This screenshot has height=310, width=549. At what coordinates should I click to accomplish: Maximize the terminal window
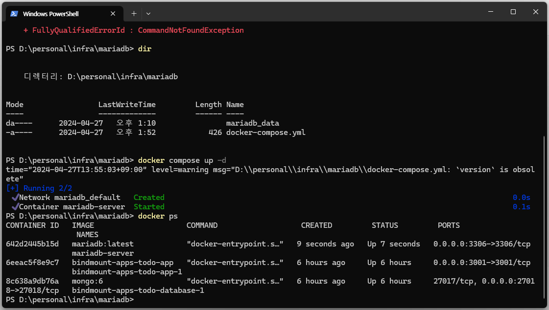click(x=513, y=12)
